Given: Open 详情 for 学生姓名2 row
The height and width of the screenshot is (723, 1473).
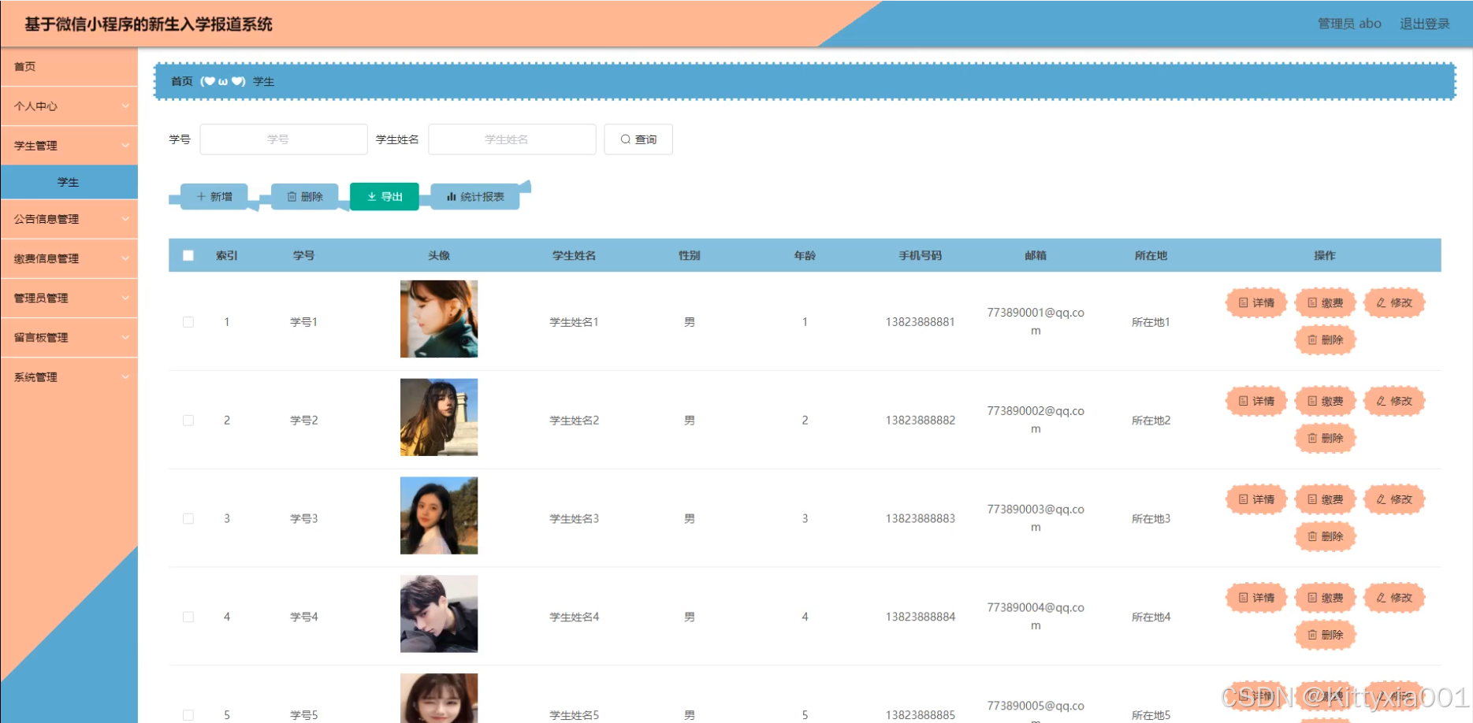Looking at the screenshot, I should point(1256,401).
